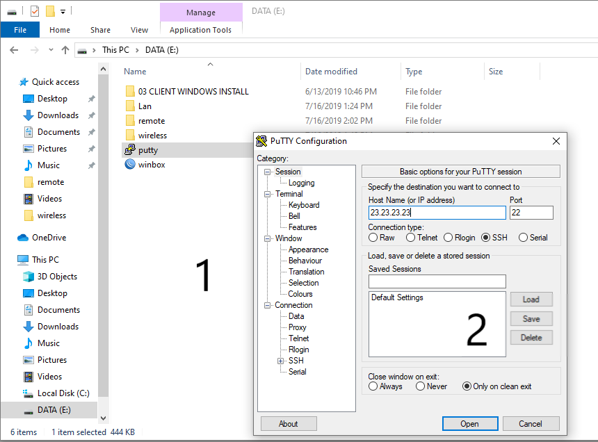The height and width of the screenshot is (442, 598).
Task: Collapse the Session tree node
Action: point(267,172)
